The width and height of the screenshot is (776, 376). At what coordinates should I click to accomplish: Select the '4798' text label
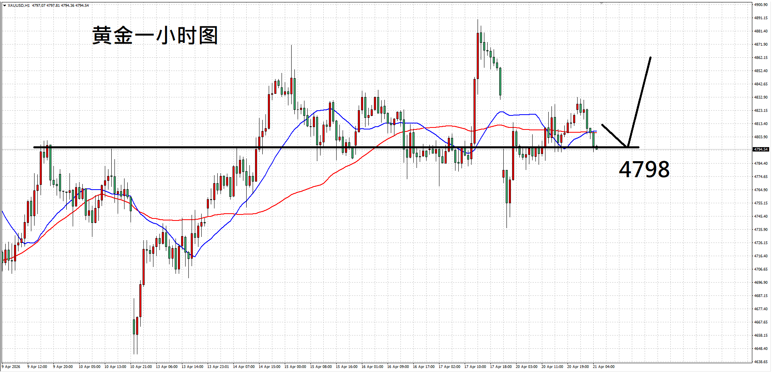[644, 169]
